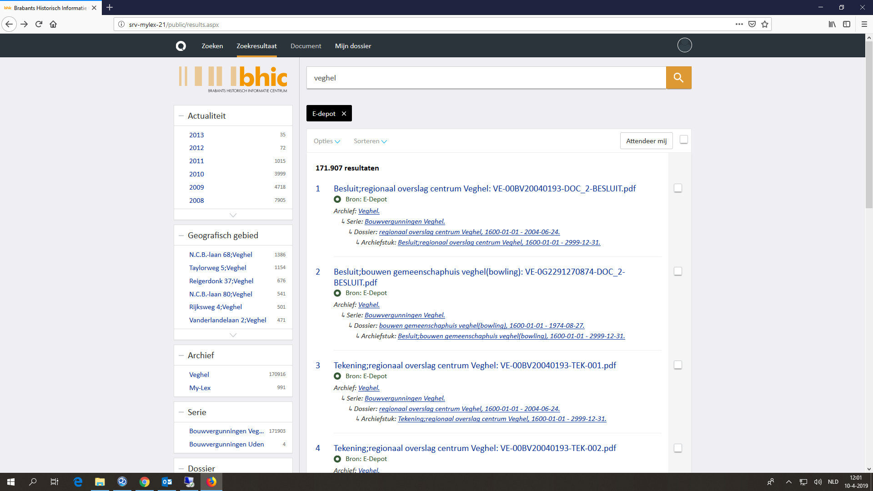
Task: Bookmark this page with the star icon
Action: [765, 25]
